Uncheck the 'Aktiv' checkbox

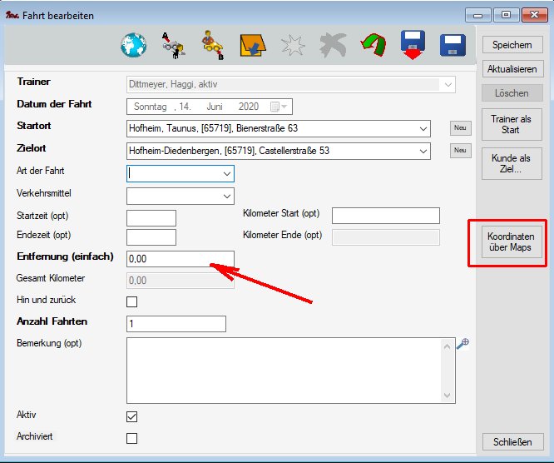(x=131, y=416)
